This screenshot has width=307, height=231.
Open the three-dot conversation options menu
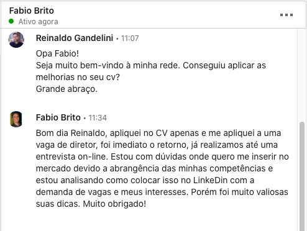pos(286,15)
